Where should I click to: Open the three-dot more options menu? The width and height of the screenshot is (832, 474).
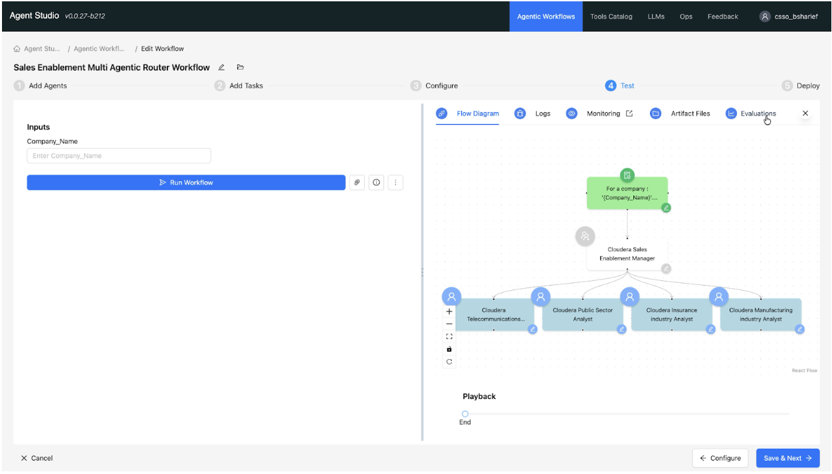coord(395,183)
